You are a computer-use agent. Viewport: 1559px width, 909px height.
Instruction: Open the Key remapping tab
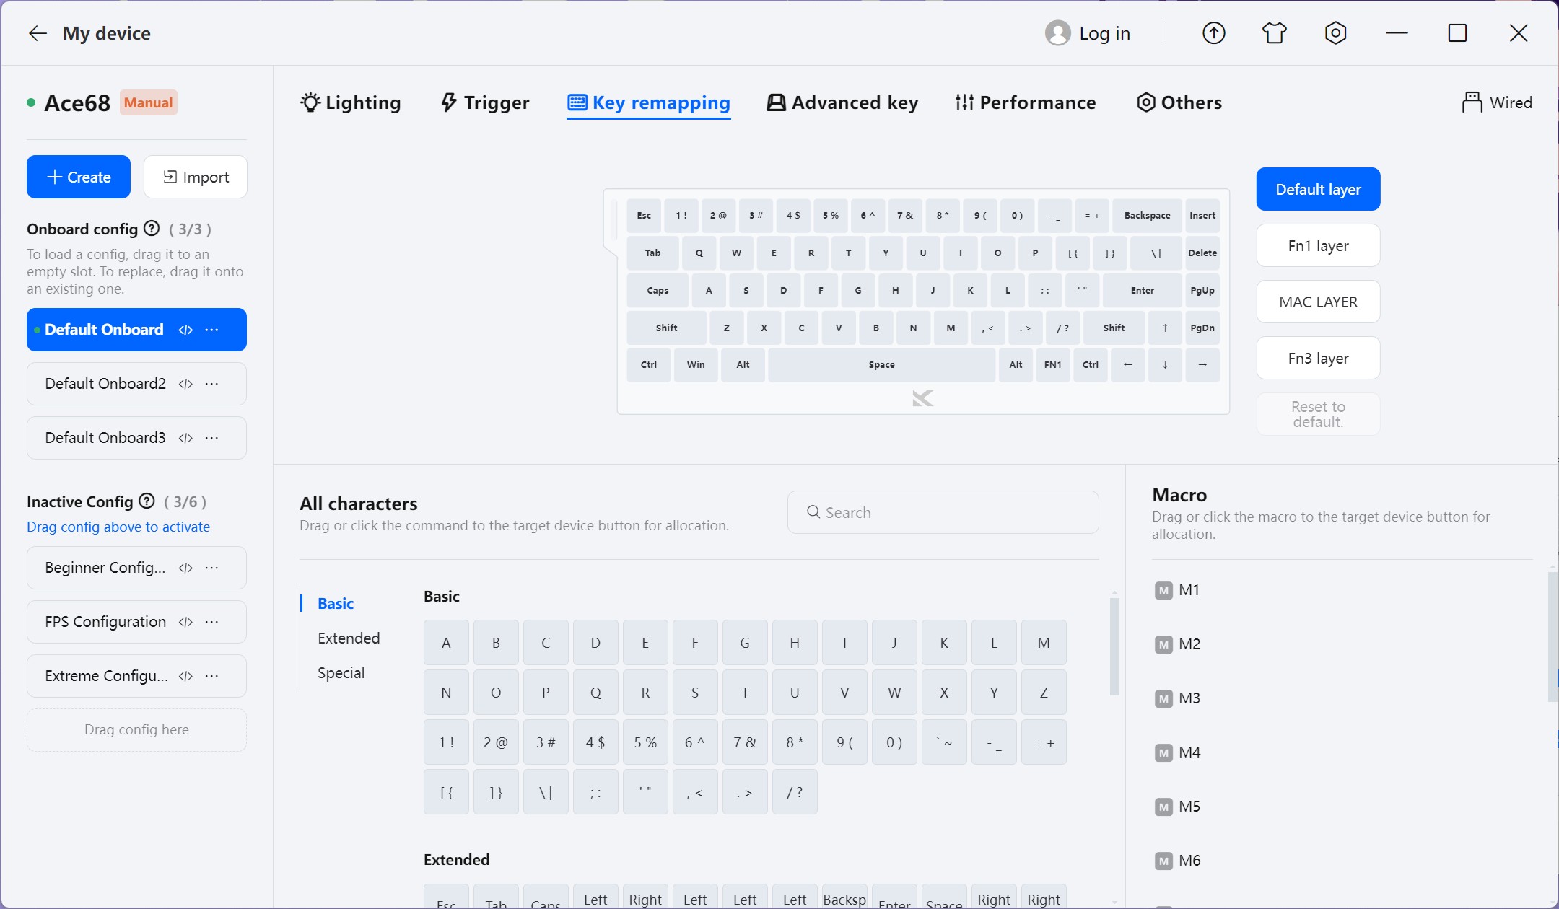coord(649,102)
